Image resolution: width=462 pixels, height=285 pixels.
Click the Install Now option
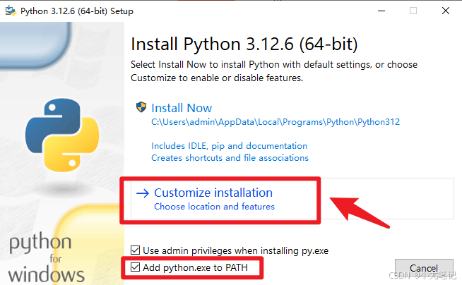182,108
